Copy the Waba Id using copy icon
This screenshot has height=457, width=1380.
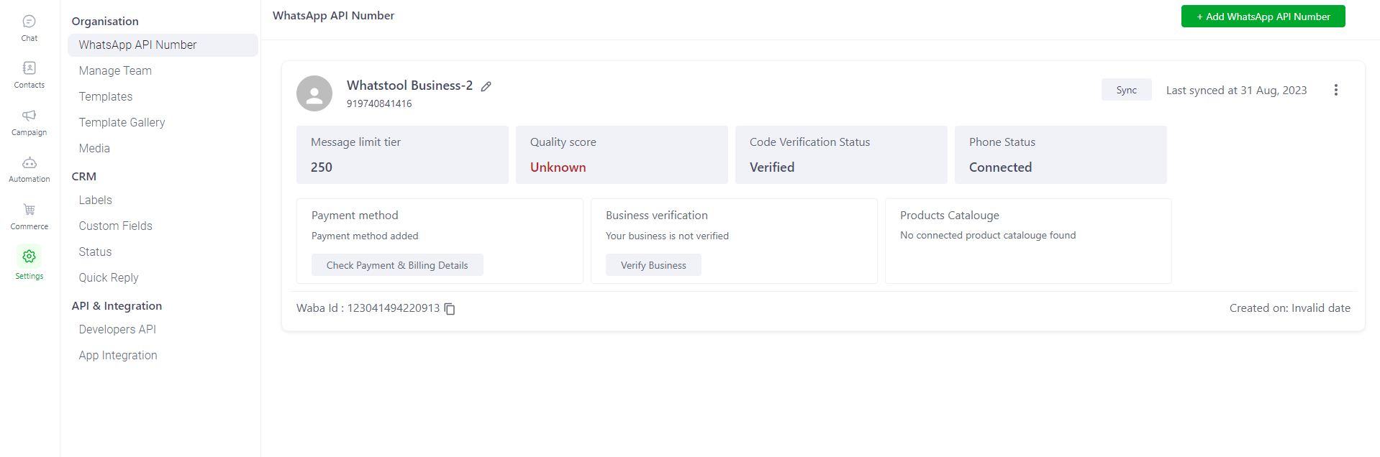coord(450,309)
